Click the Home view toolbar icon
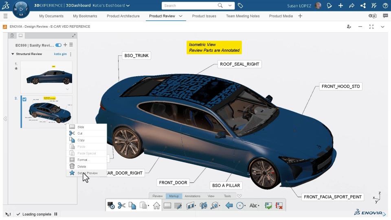Image resolution: width=391 pixels, height=220 pixels. tap(156, 205)
